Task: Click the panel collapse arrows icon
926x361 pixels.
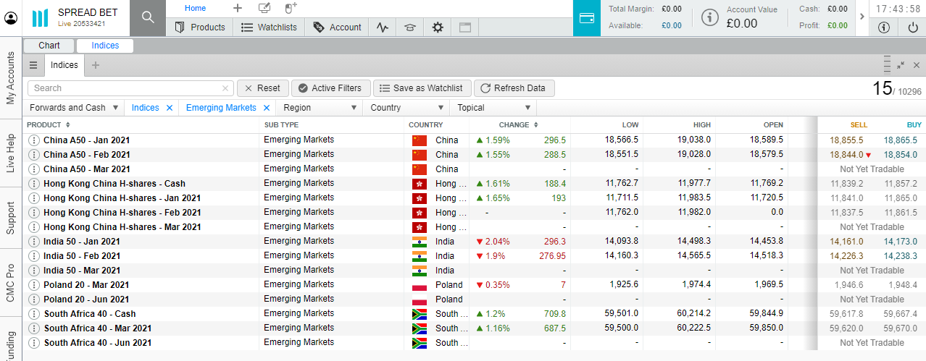Action: pyautogui.click(x=901, y=65)
